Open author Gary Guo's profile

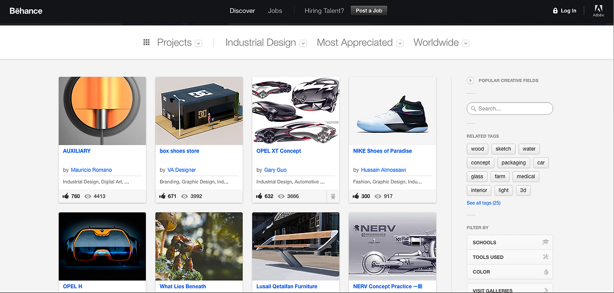276,170
